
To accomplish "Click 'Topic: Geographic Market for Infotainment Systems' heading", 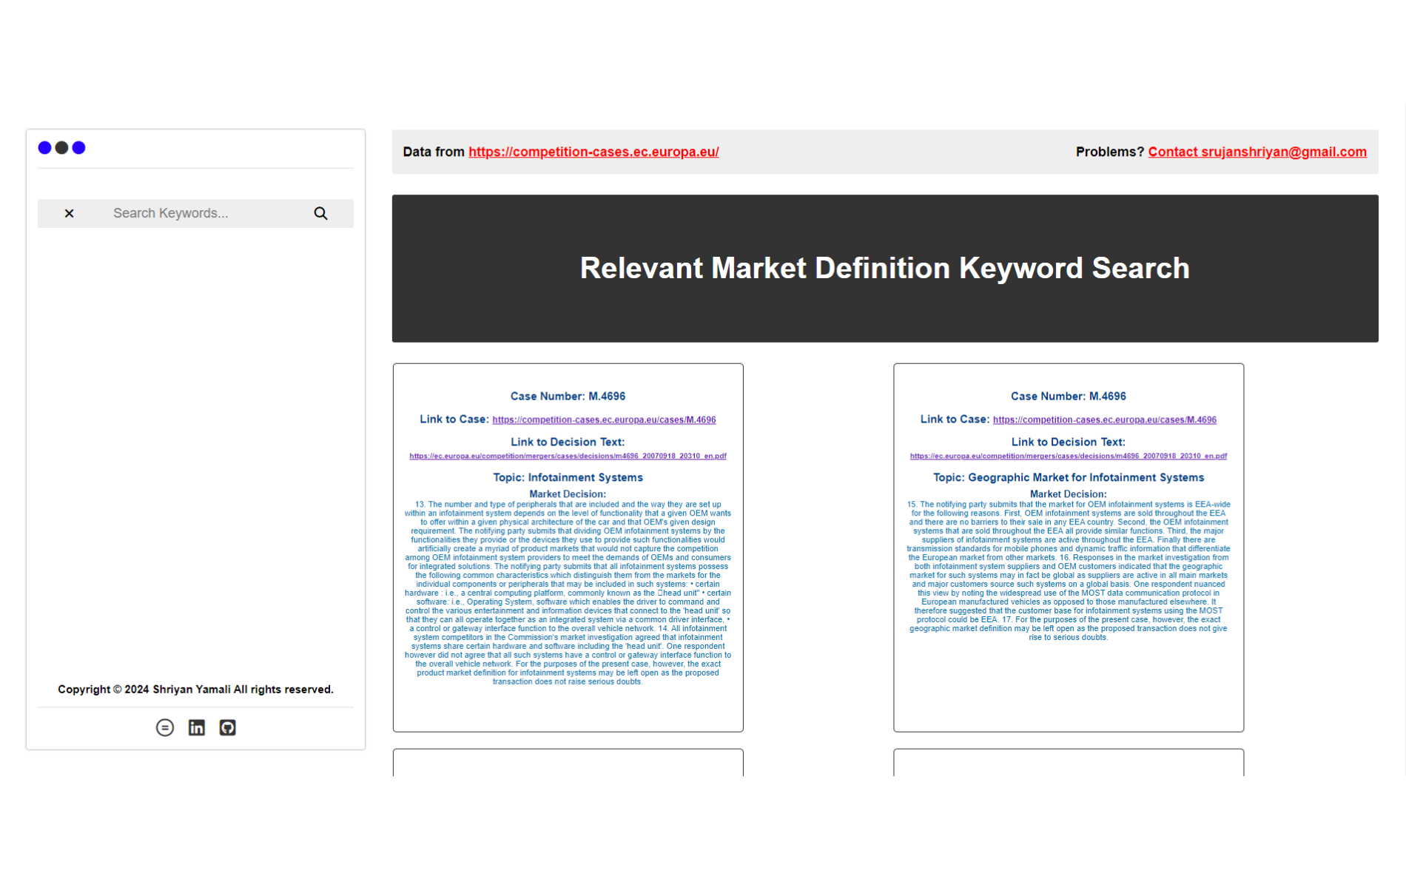I will coord(1068,477).
